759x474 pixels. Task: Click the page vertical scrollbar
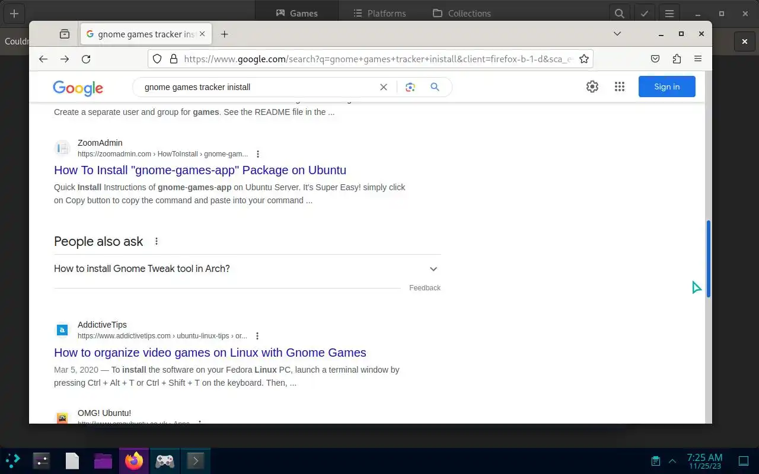point(708,259)
